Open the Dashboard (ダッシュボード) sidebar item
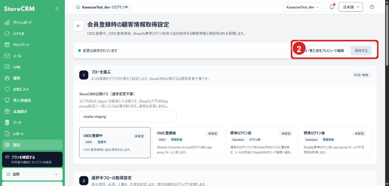This screenshot has height=186, width=389. 32,22
